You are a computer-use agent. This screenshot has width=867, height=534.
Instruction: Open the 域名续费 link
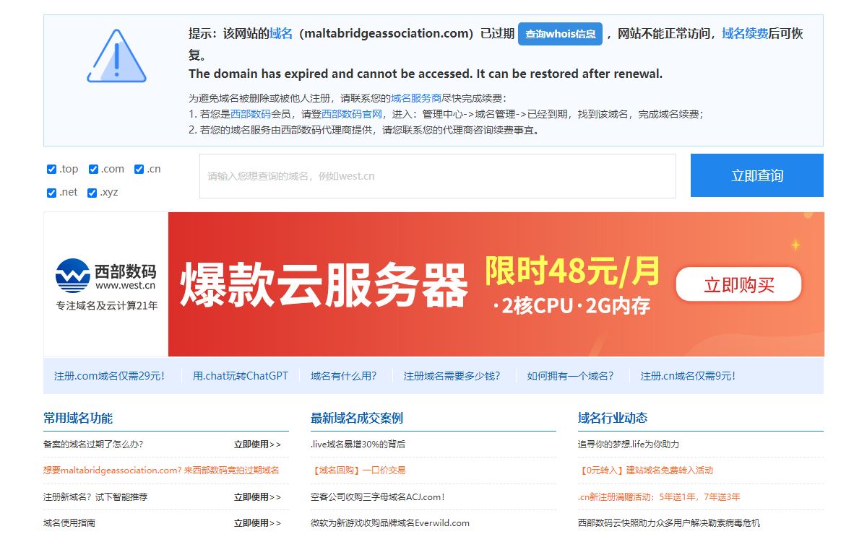[745, 33]
